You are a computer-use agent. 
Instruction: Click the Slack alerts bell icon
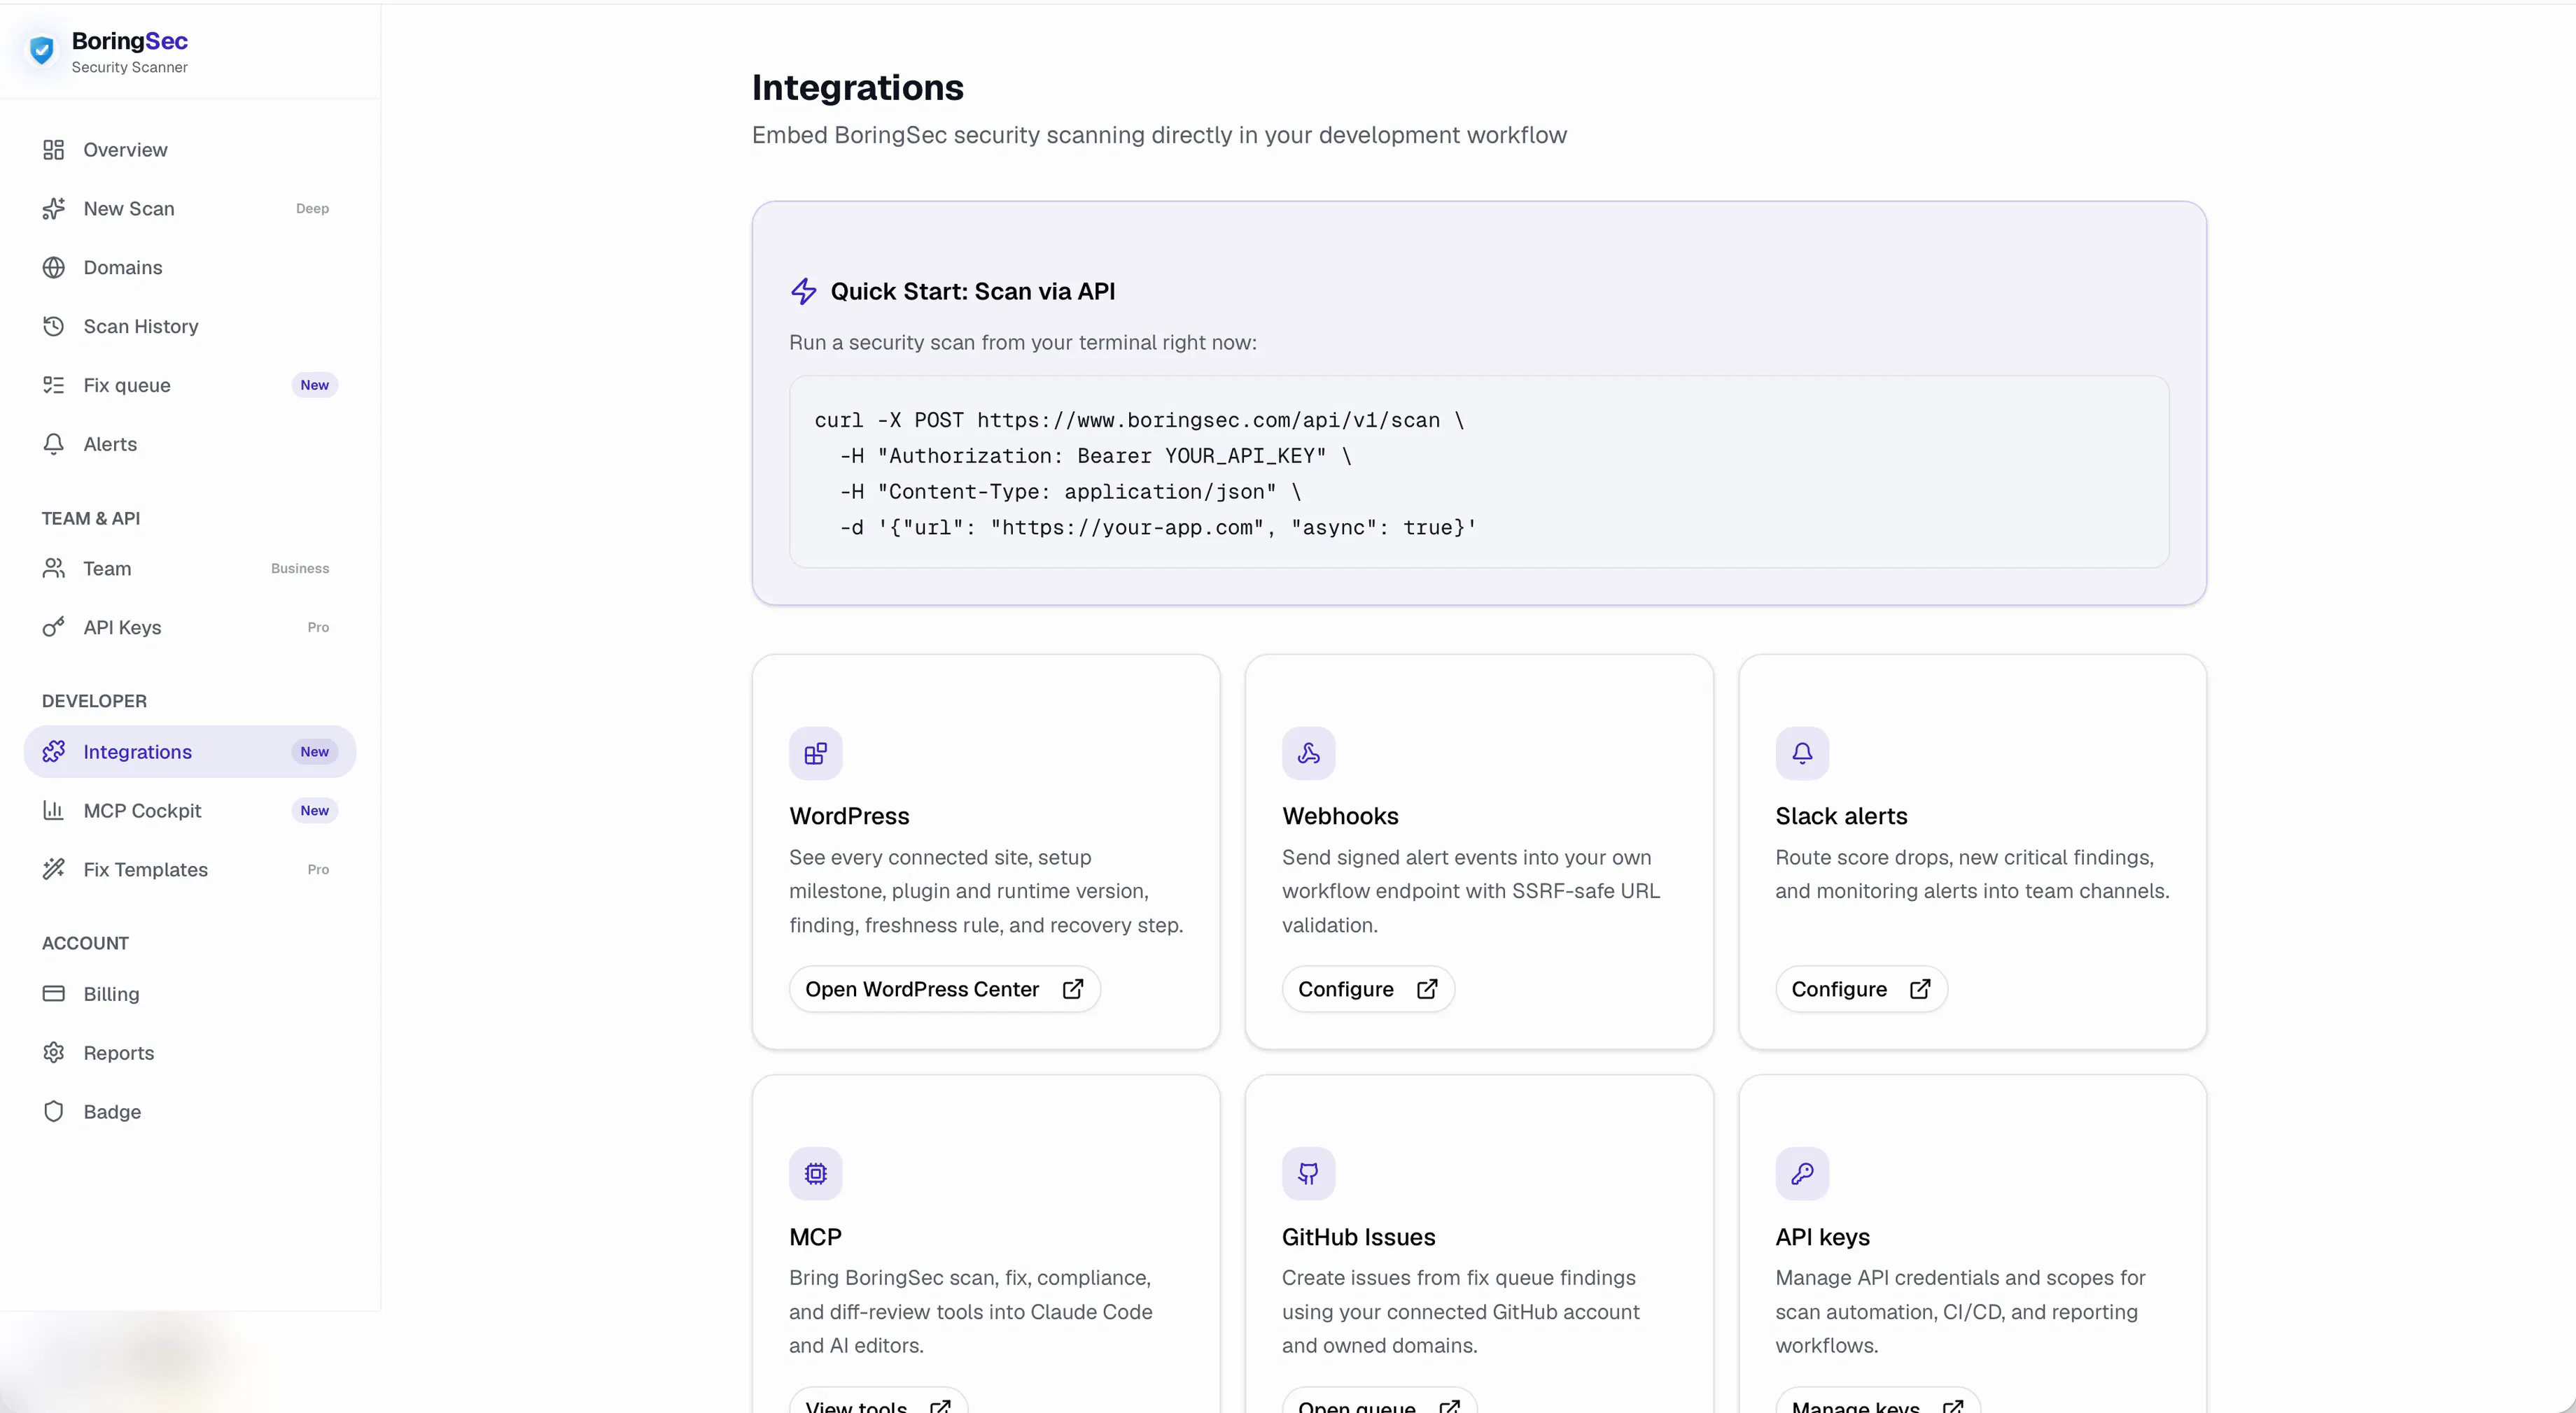point(1802,753)
